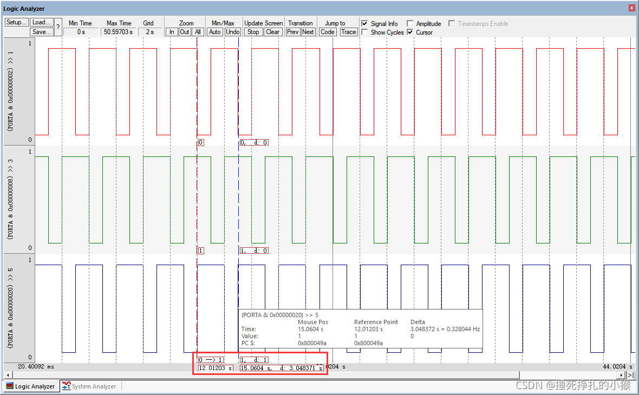Click the Min Time value 0 s
The height and width of the screenshot is (395, 639).
(x=81, y=32)
